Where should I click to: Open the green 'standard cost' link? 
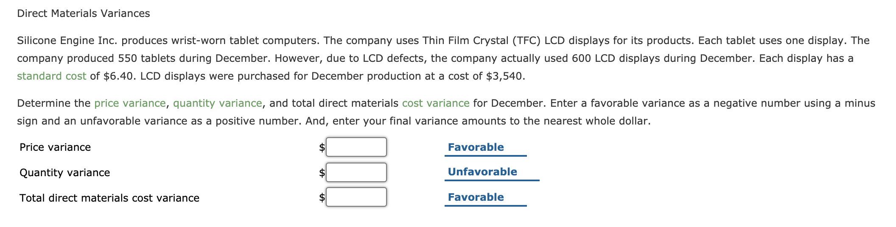51,76
